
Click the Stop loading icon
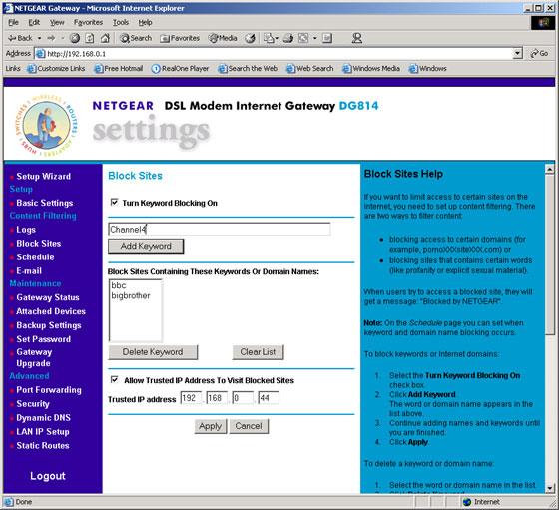pyautogui.click(x=74, y=38)
